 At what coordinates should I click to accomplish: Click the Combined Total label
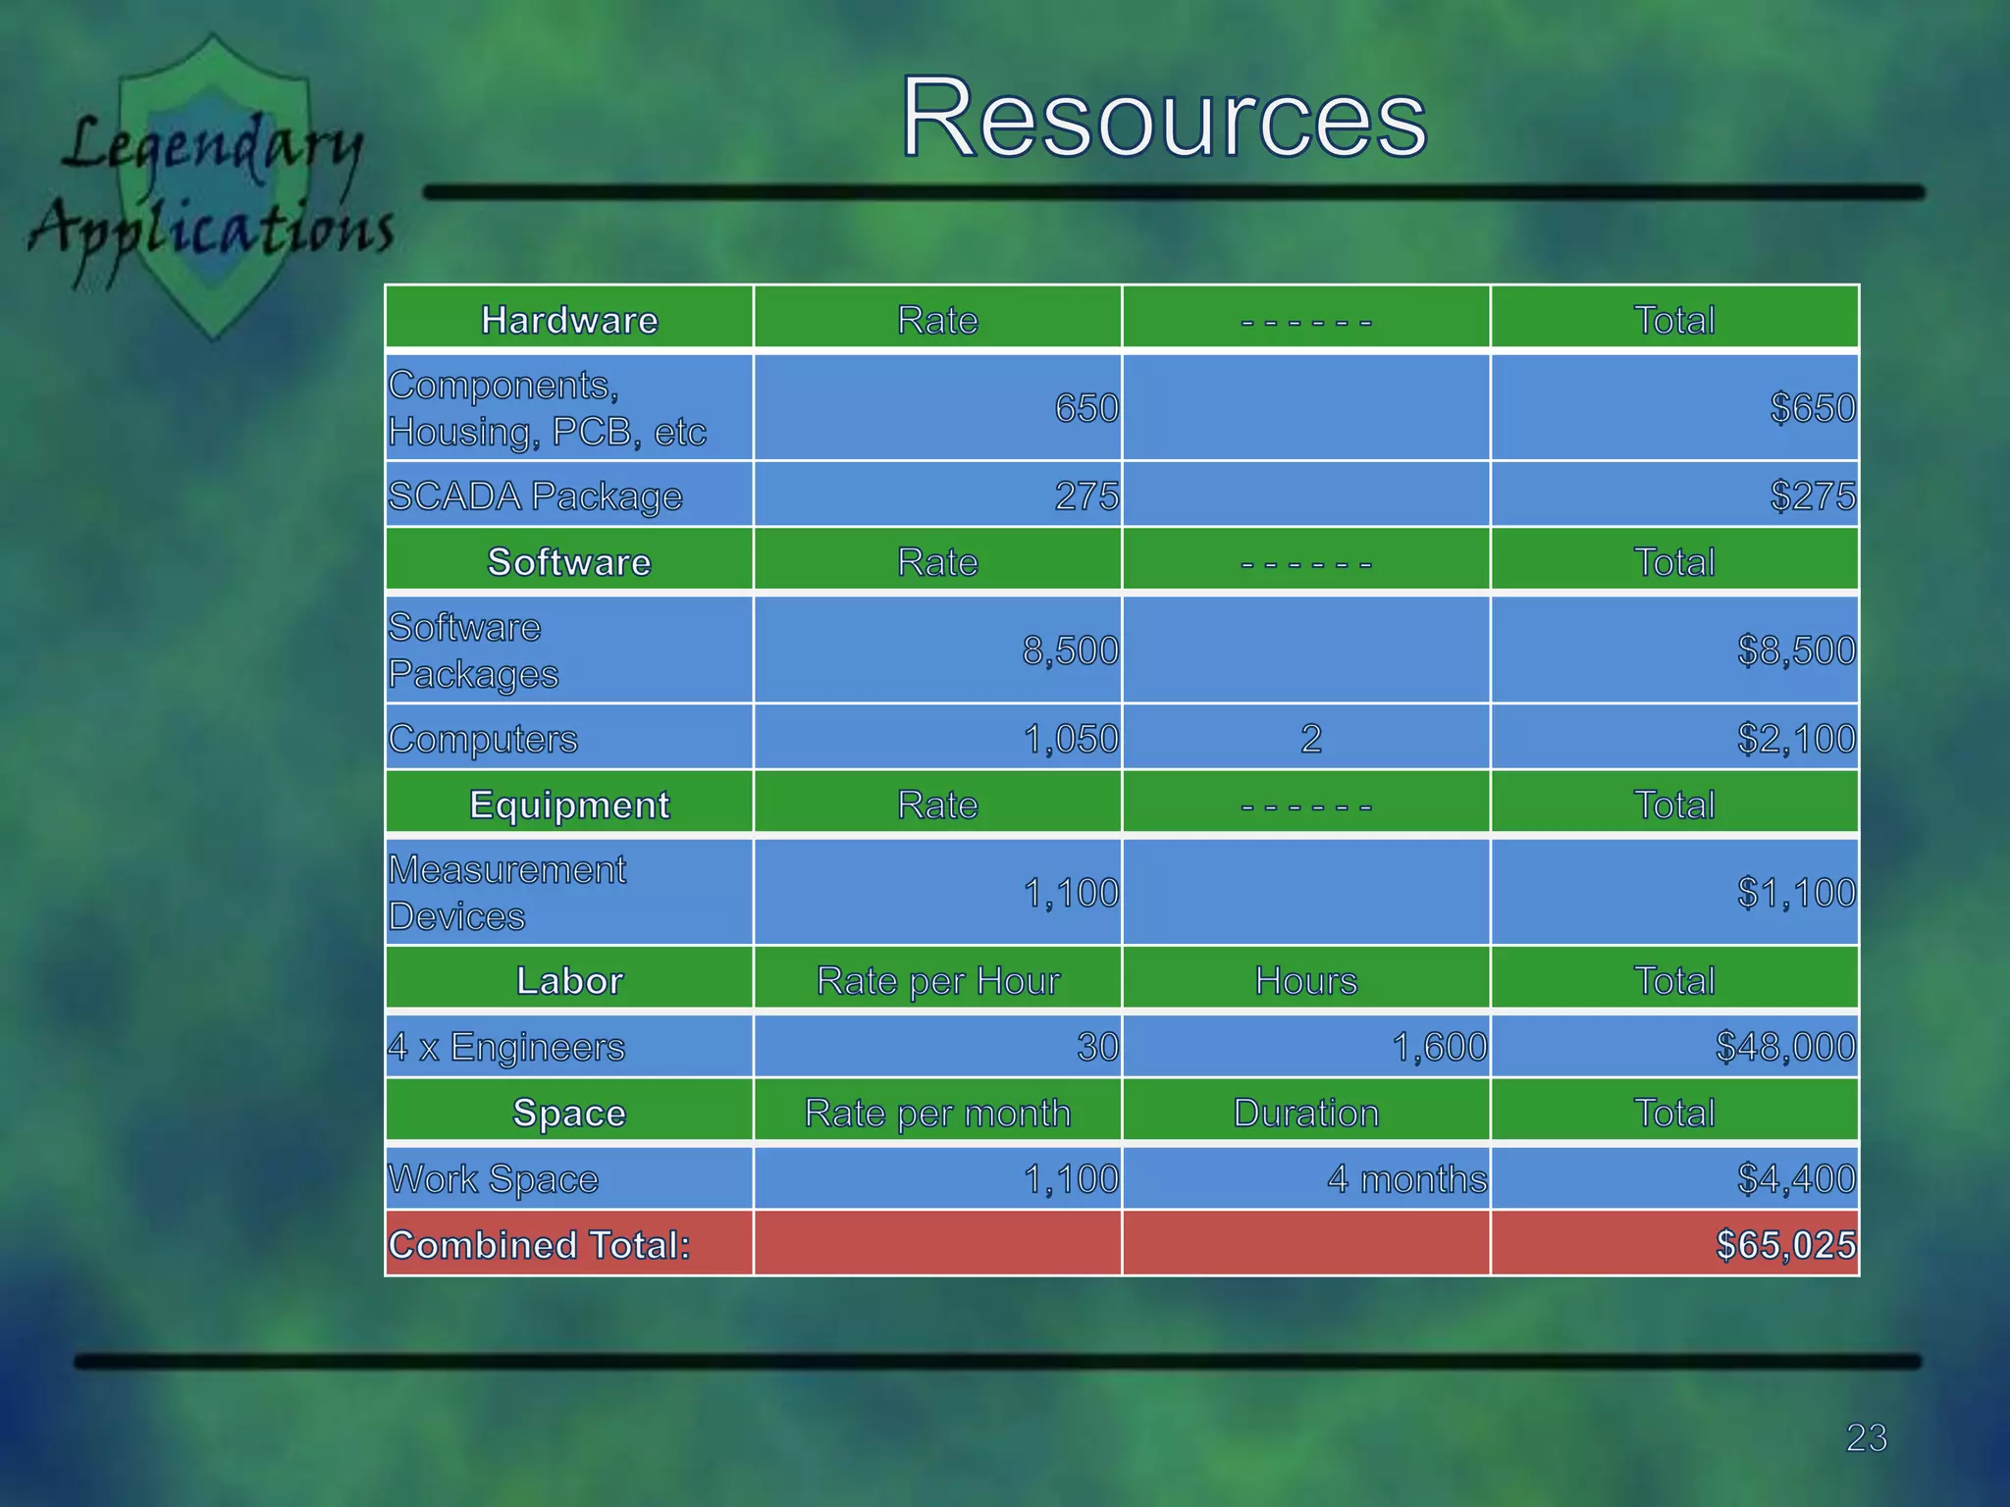click(x=540, y=1244)
